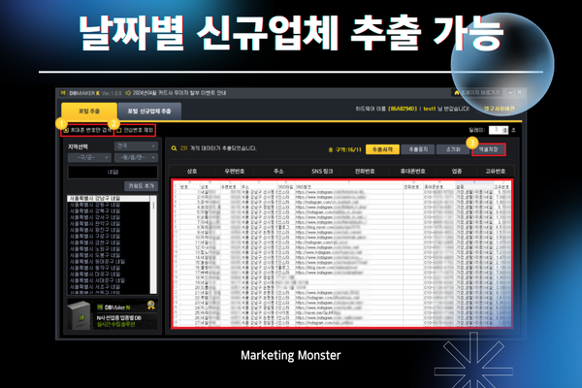Viewport: 582px width, 388px height.
Task: Toggle the 휴대폰 번호만 검색 checkbox
Action: pos(66,130)
